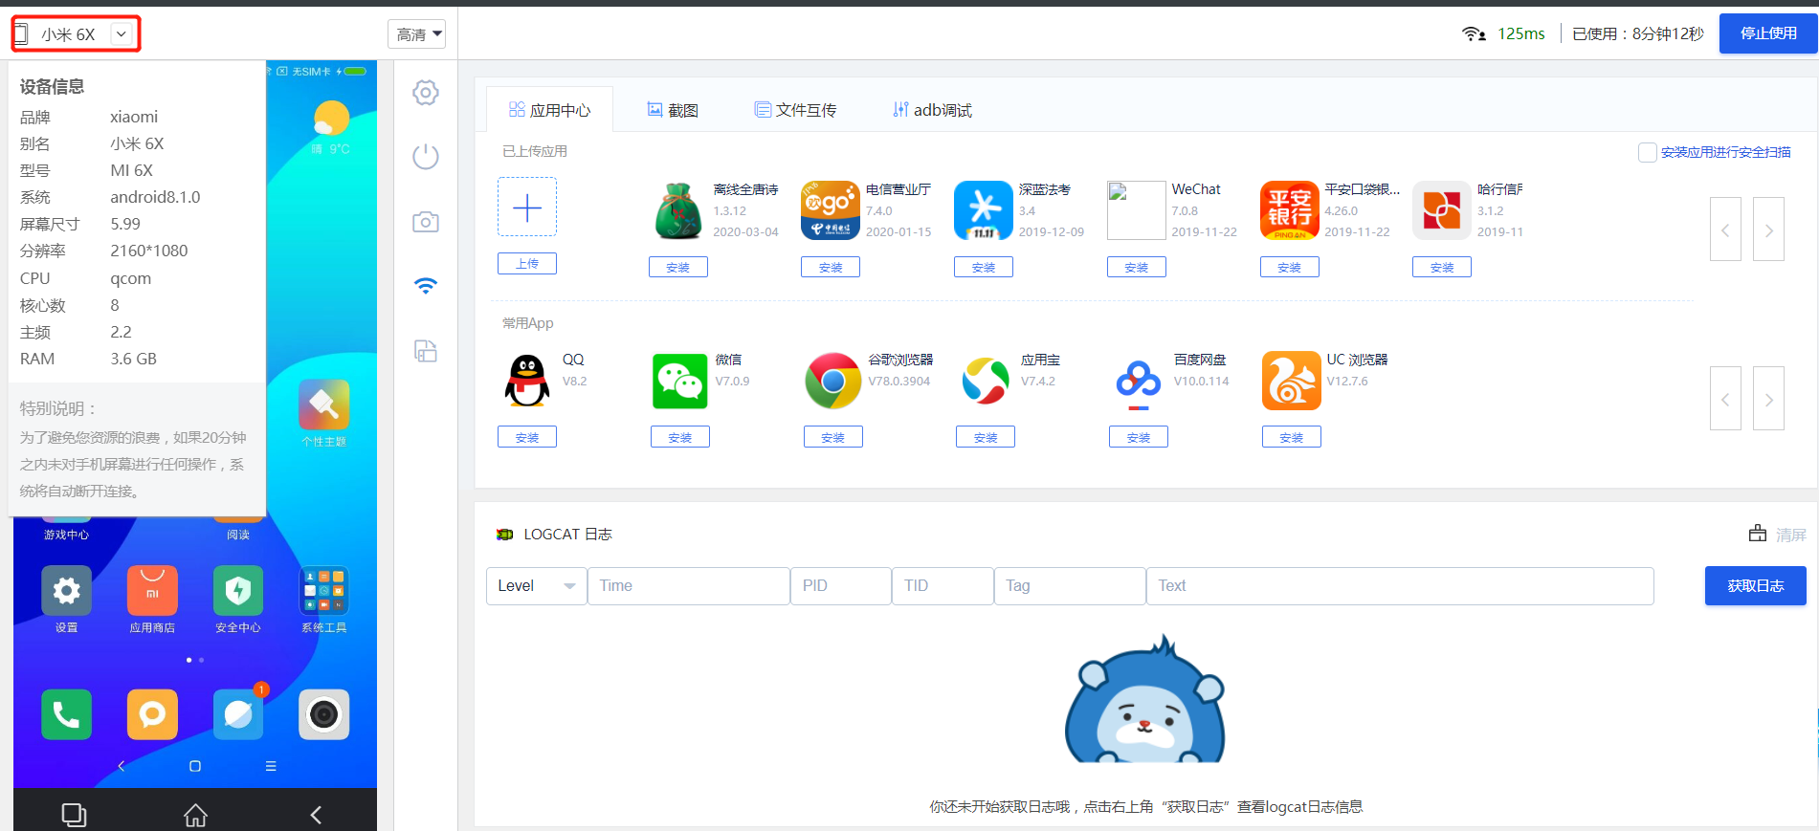The image size is (1819, 831).
Task: Switch to the 截图 tab
Action: tap(673, 110)
